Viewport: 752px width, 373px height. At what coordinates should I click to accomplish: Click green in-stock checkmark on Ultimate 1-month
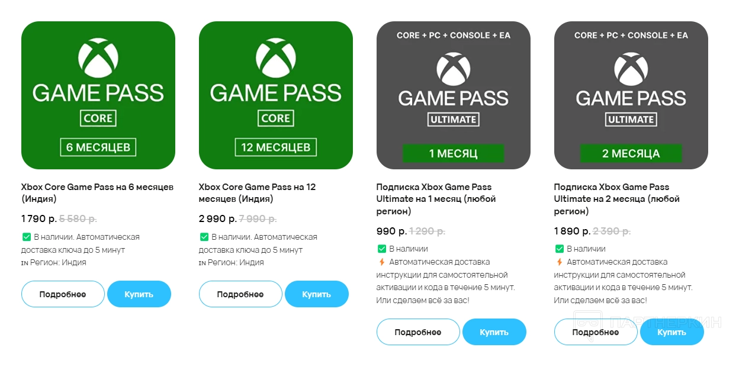[x=381, y=249]
